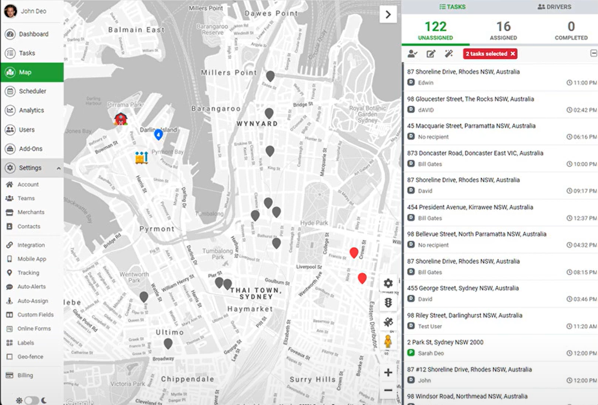Toggle the dark mode switch
The image size is (598, 405).
(x=31, y=400)
